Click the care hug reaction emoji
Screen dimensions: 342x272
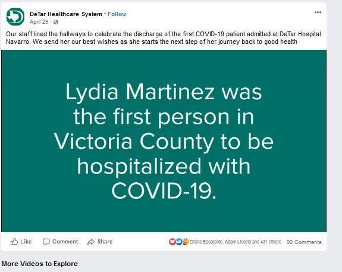click(x=186, y=242)
